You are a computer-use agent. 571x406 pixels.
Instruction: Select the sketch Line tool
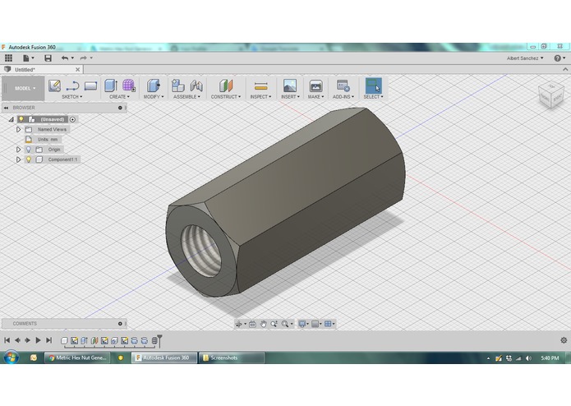(72, 86)
